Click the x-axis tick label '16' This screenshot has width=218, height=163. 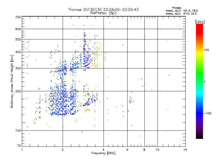185,150
